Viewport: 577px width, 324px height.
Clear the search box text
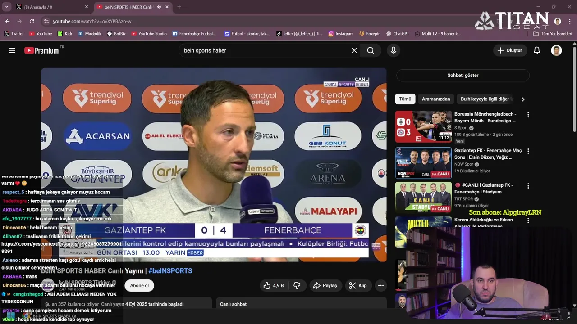coord(354,50)
